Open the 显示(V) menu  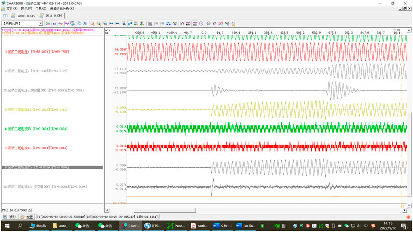click(x=27, y=9)
